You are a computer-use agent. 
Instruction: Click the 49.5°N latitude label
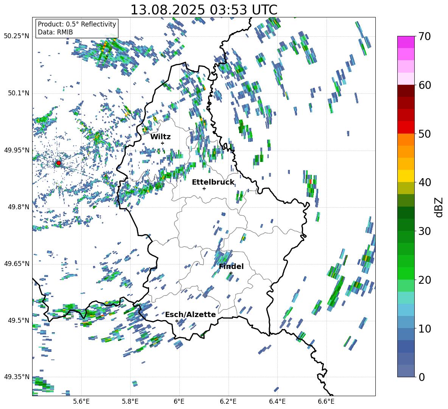(18, 320)
